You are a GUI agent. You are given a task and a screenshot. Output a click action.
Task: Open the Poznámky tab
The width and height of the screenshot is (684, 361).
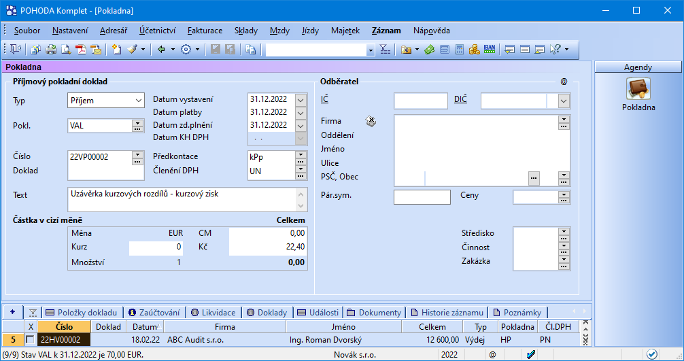(x=517, y=313)
